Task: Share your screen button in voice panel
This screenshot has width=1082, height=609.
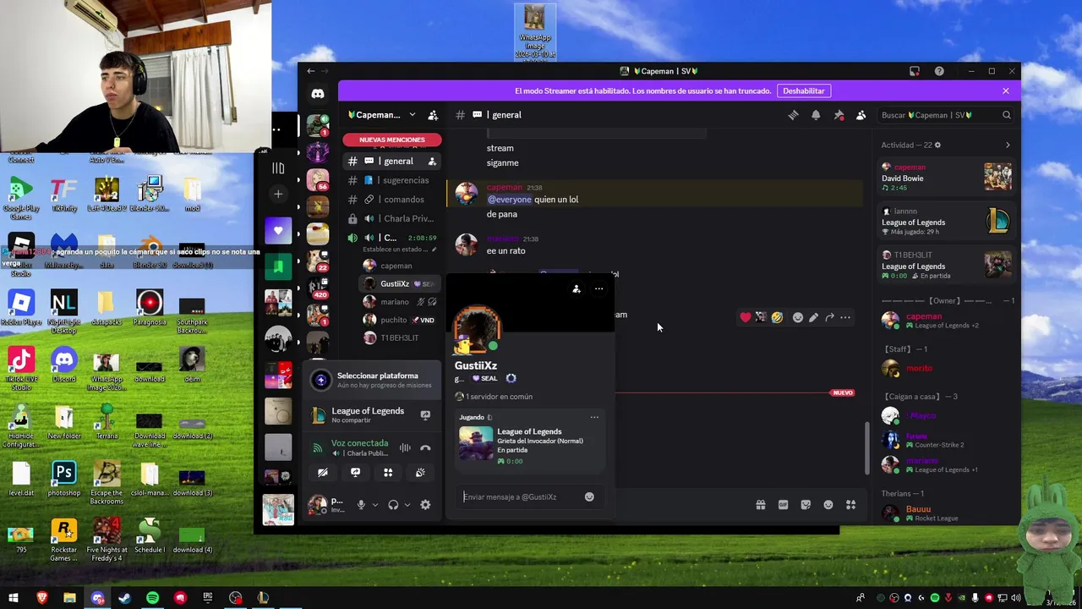Action: pyautogui.click(x=355, y=473)
